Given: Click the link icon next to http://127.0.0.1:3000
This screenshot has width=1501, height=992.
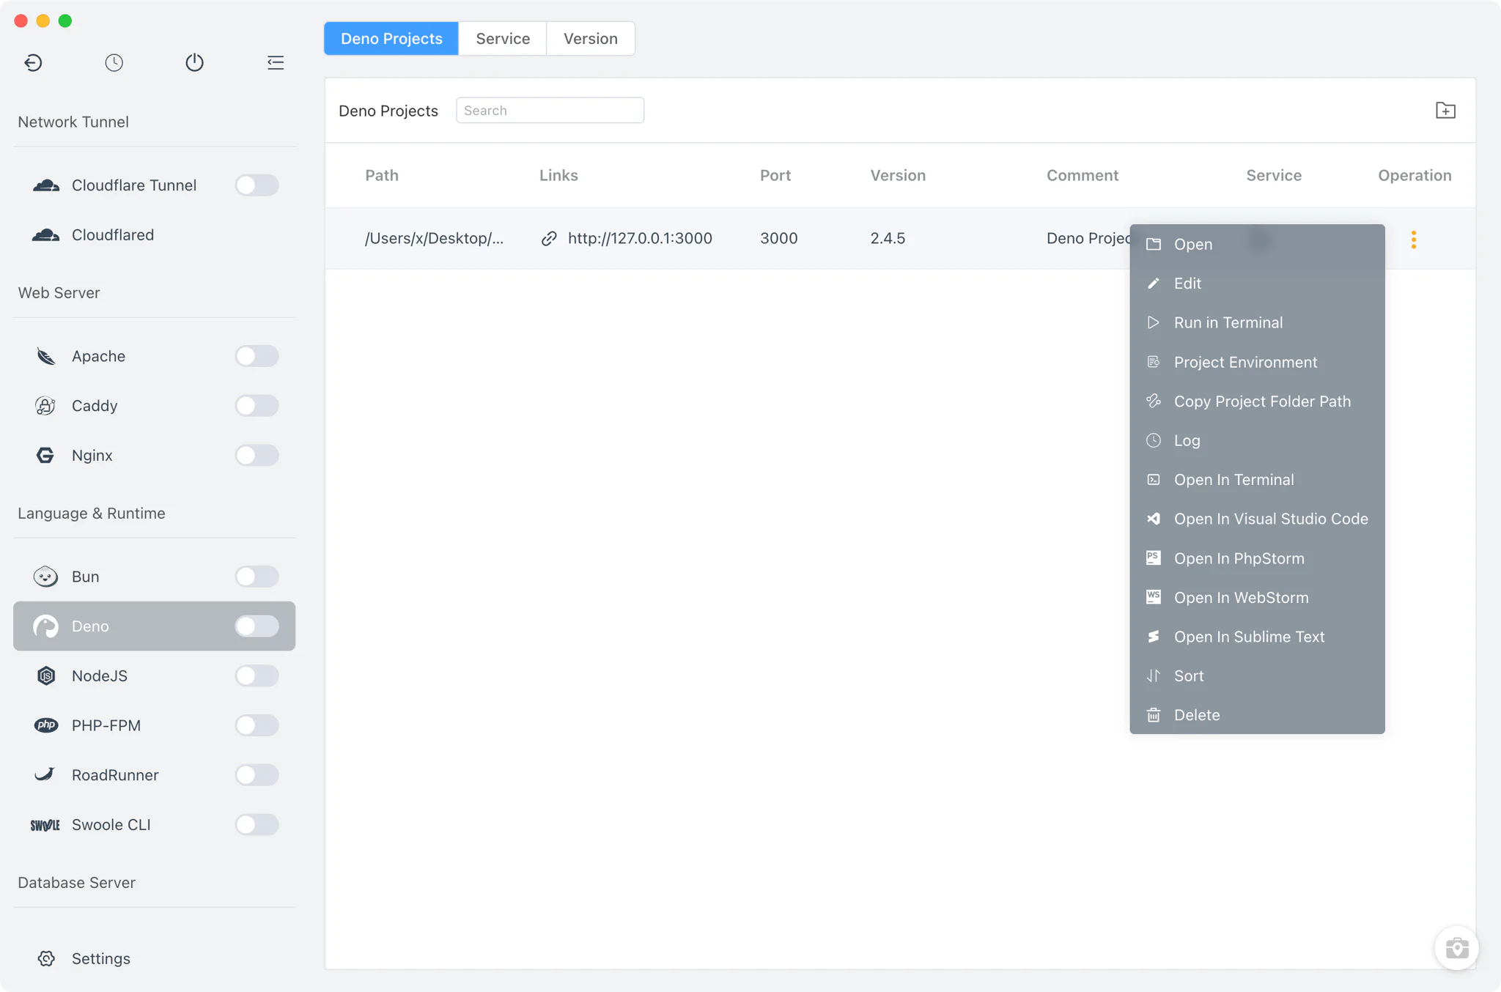Looking at the screenshot, I should pyautogui.click(x=549, y=239).
